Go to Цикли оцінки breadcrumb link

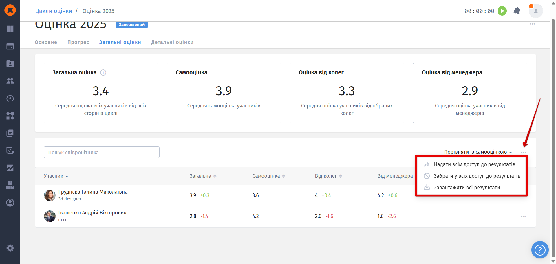point(54,11)
